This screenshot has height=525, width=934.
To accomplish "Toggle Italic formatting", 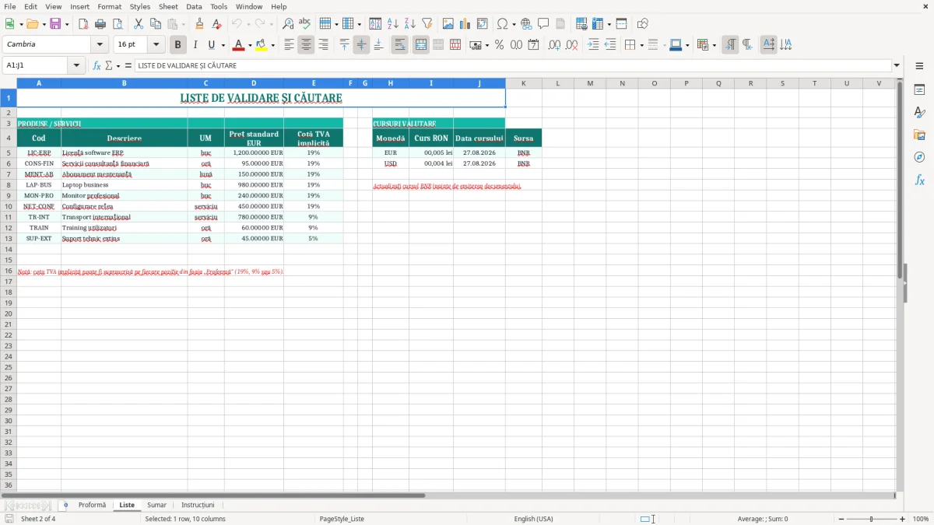I will point(195,45).
